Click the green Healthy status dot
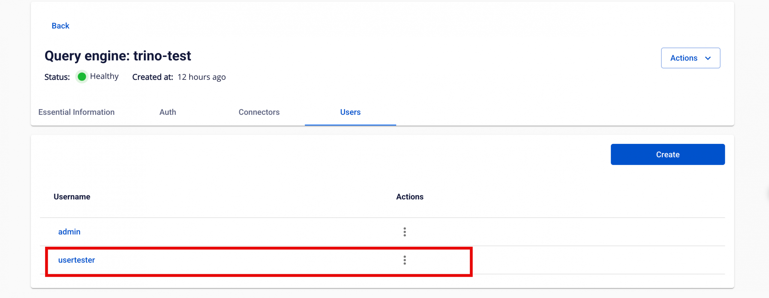Image resolution: width=769 pixels, height=298 pixels. click(82, 77)
